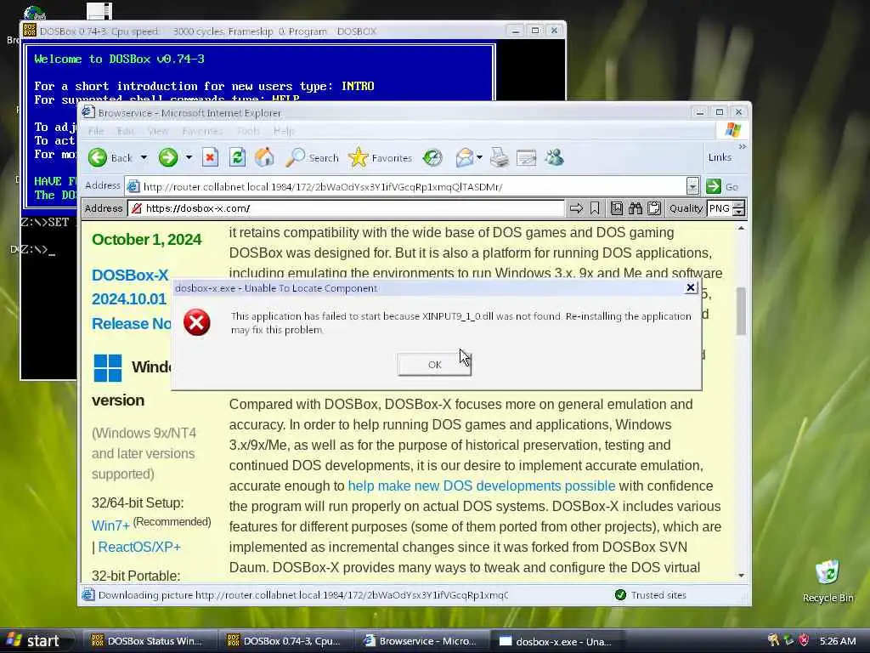Viewport: 870px width, 653px height.
Task: Click the Stop loading icon
Action: tap(210, 157)
